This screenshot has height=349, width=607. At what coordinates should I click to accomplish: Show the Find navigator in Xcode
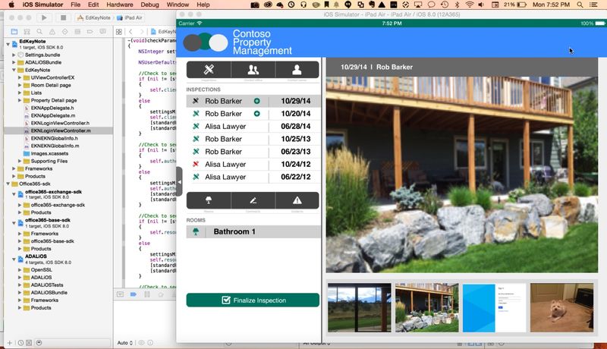pyautogui.click(x=39, y=32)
